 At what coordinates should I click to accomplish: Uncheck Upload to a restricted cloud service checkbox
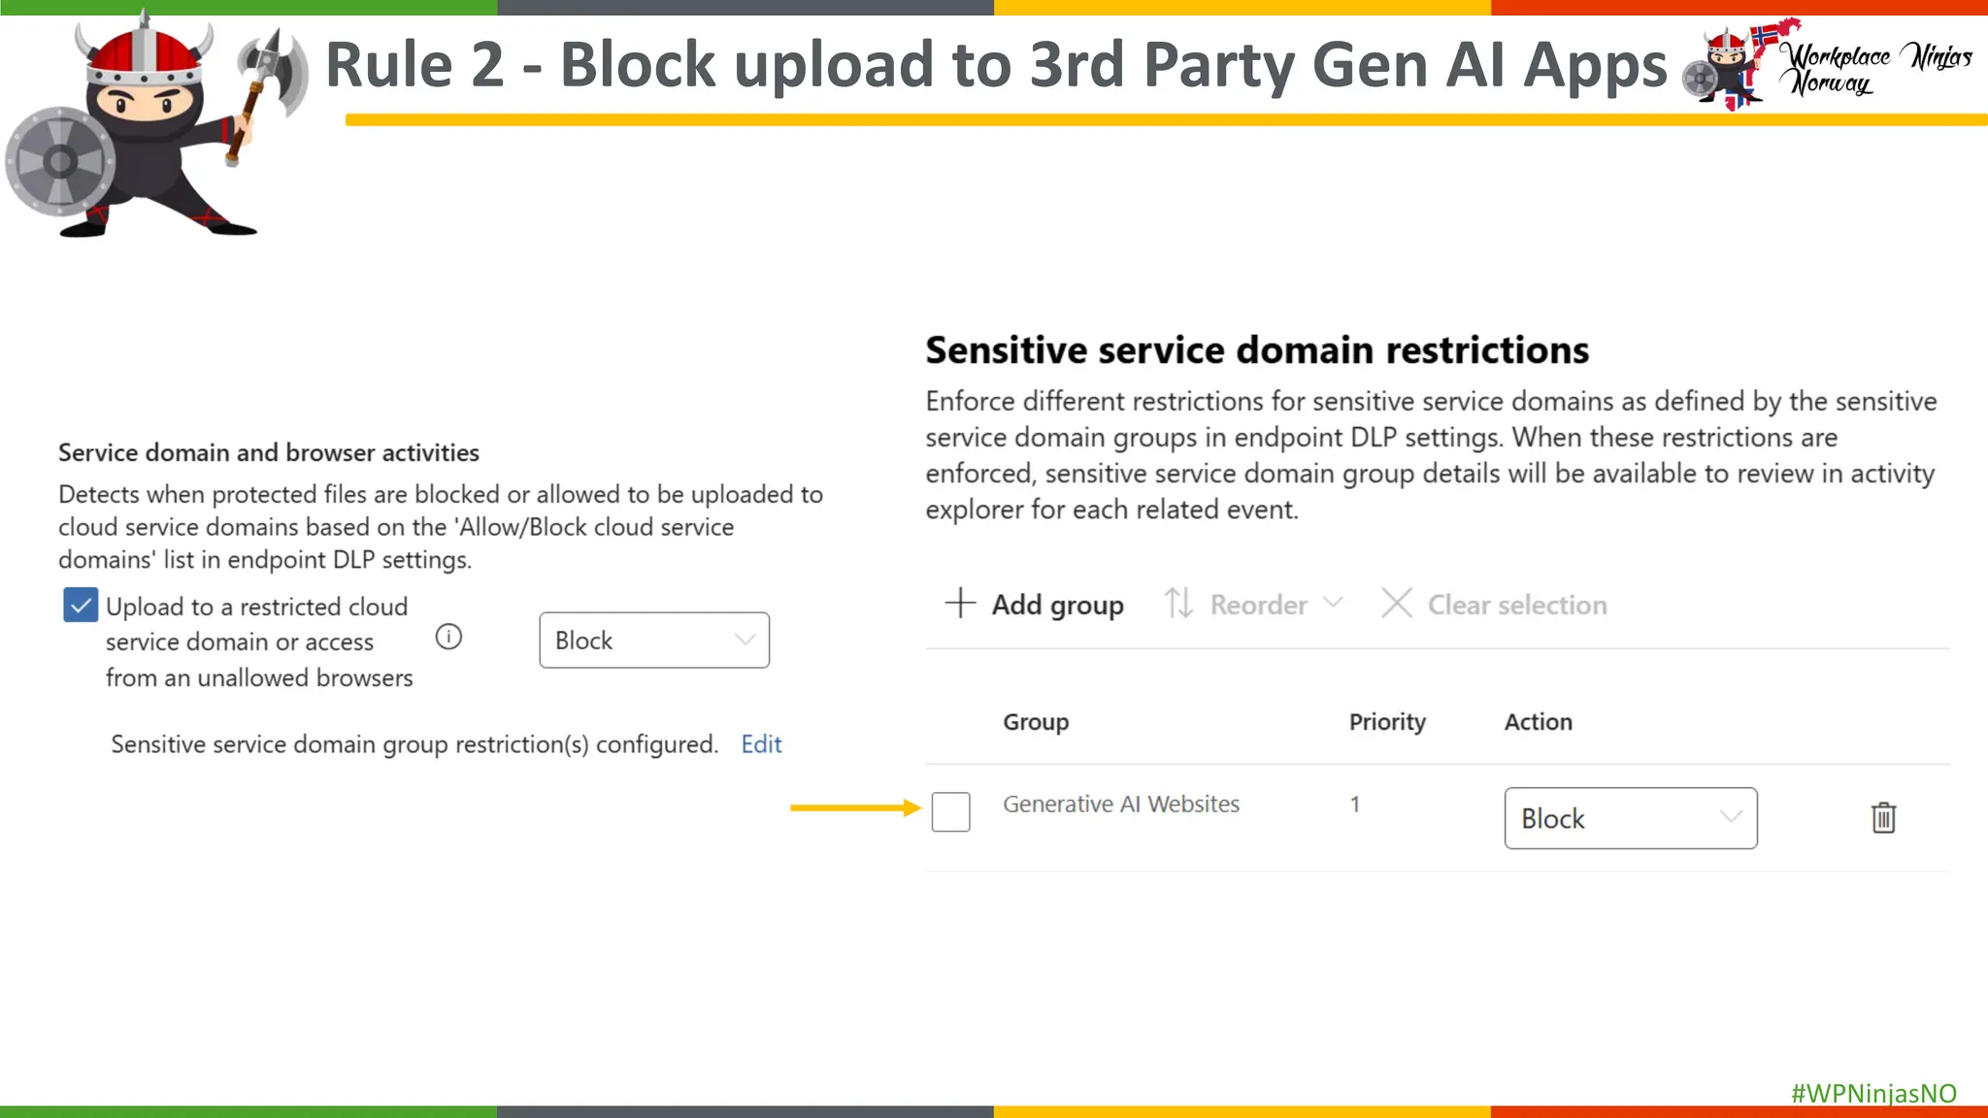(x=81, y=605)
